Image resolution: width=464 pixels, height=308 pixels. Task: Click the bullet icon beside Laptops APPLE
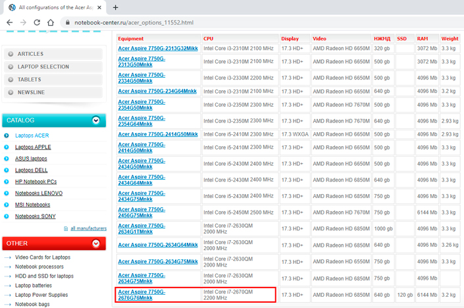tap(6, 147)
